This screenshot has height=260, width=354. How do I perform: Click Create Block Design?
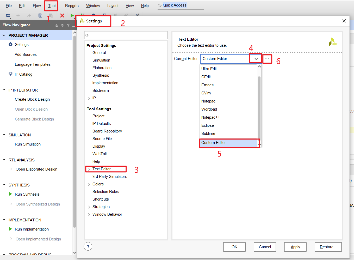click(32, 99)
